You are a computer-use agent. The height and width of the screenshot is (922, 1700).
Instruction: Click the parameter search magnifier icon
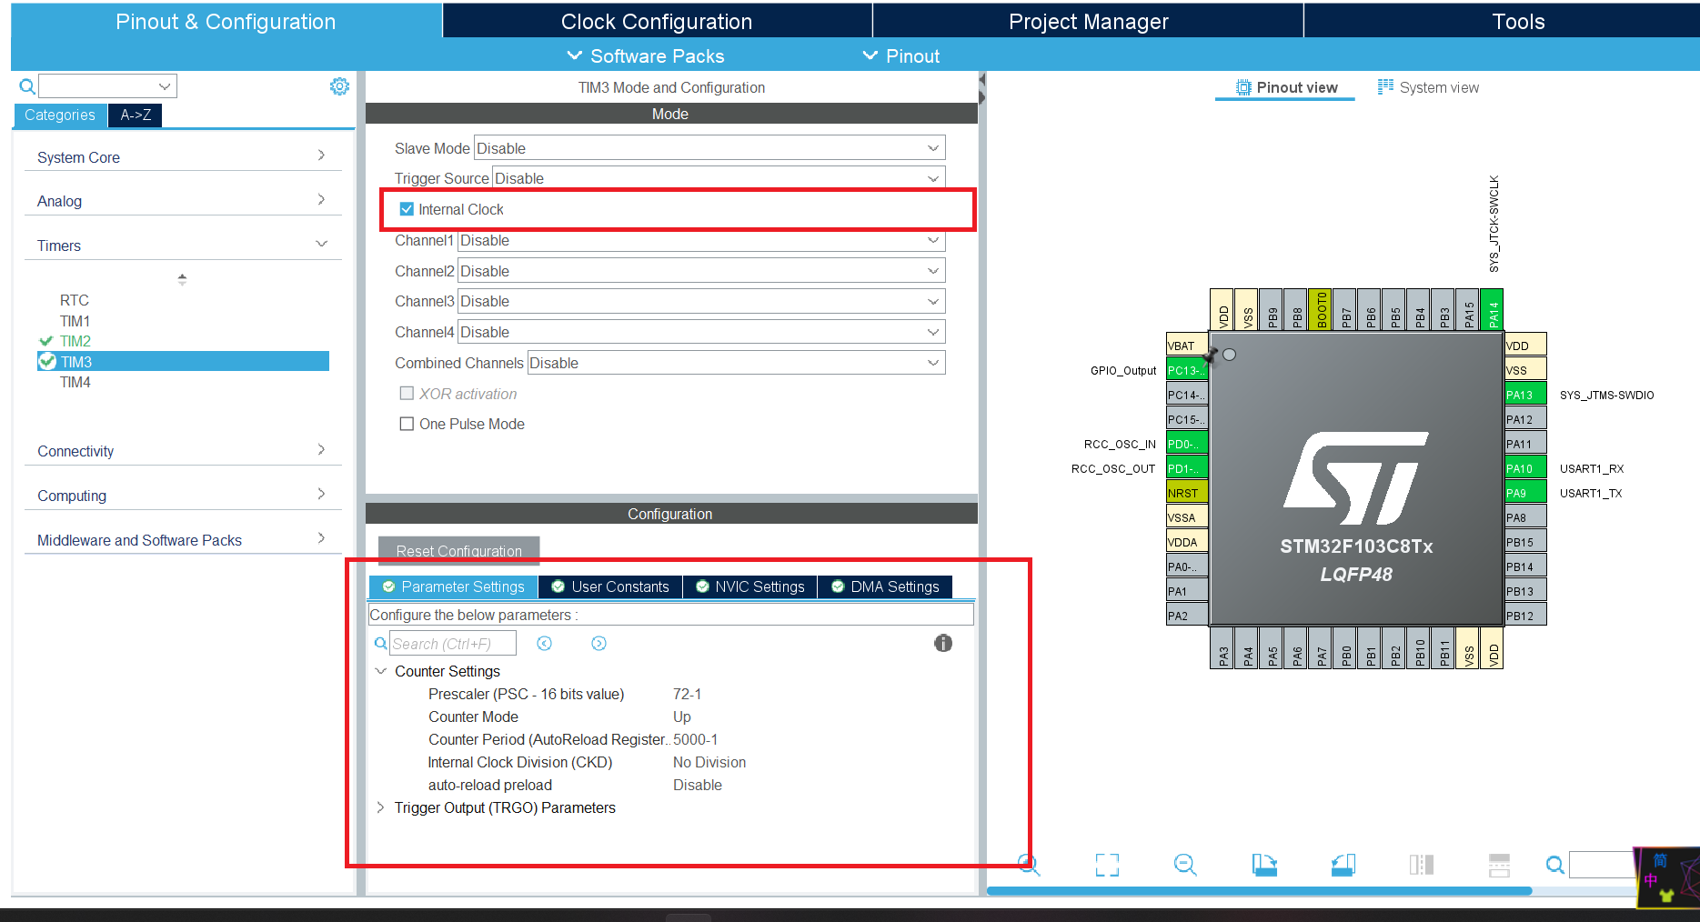(x=381, y=644)
